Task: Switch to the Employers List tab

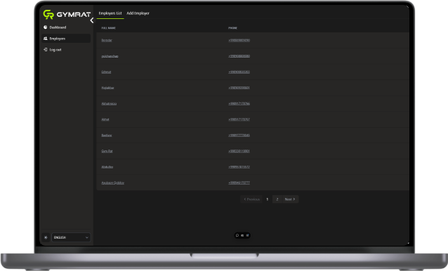Action: (x=110, y=13)
